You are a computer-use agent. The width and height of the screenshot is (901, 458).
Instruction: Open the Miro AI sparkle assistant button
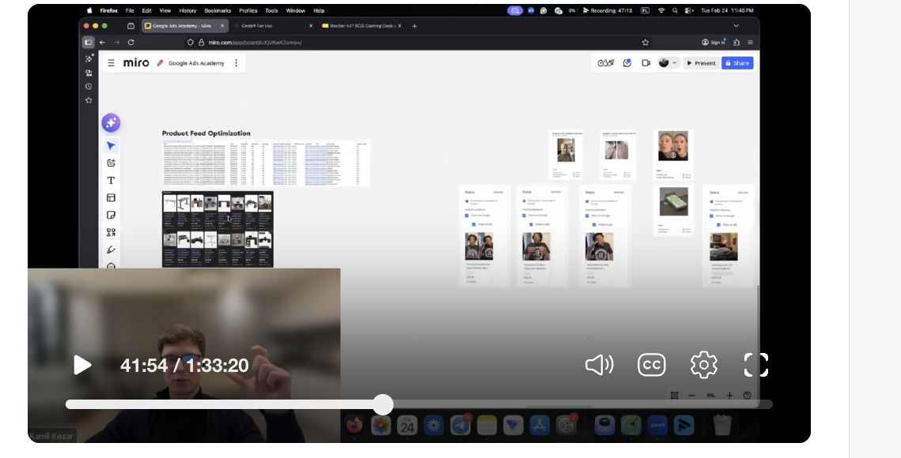(111, 122)
